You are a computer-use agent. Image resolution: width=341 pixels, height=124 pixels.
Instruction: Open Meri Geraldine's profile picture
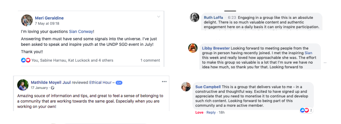[27, 20]
